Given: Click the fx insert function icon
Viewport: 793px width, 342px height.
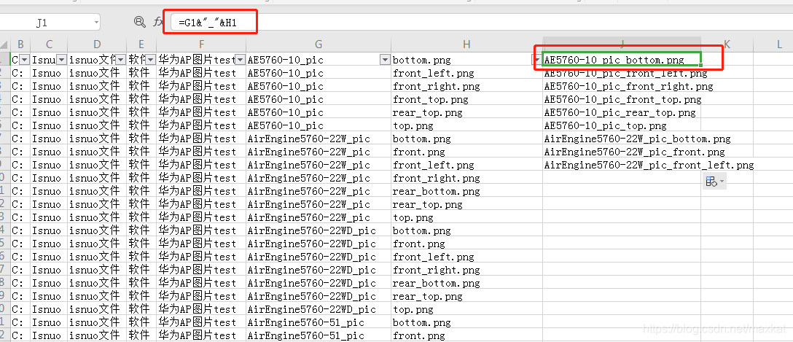Looking at the screenshot, I should click(x=158, y=22).
